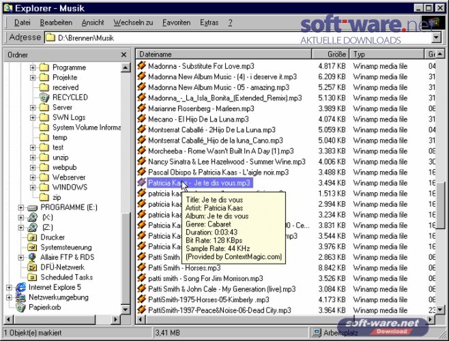The image size is (449, 341).
Task: Expand the webpub folder node
Action: (33, 168)
